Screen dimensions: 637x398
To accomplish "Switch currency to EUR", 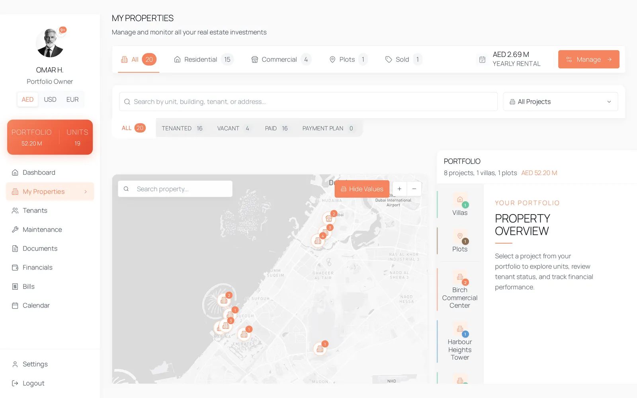I will pos(72,99).
